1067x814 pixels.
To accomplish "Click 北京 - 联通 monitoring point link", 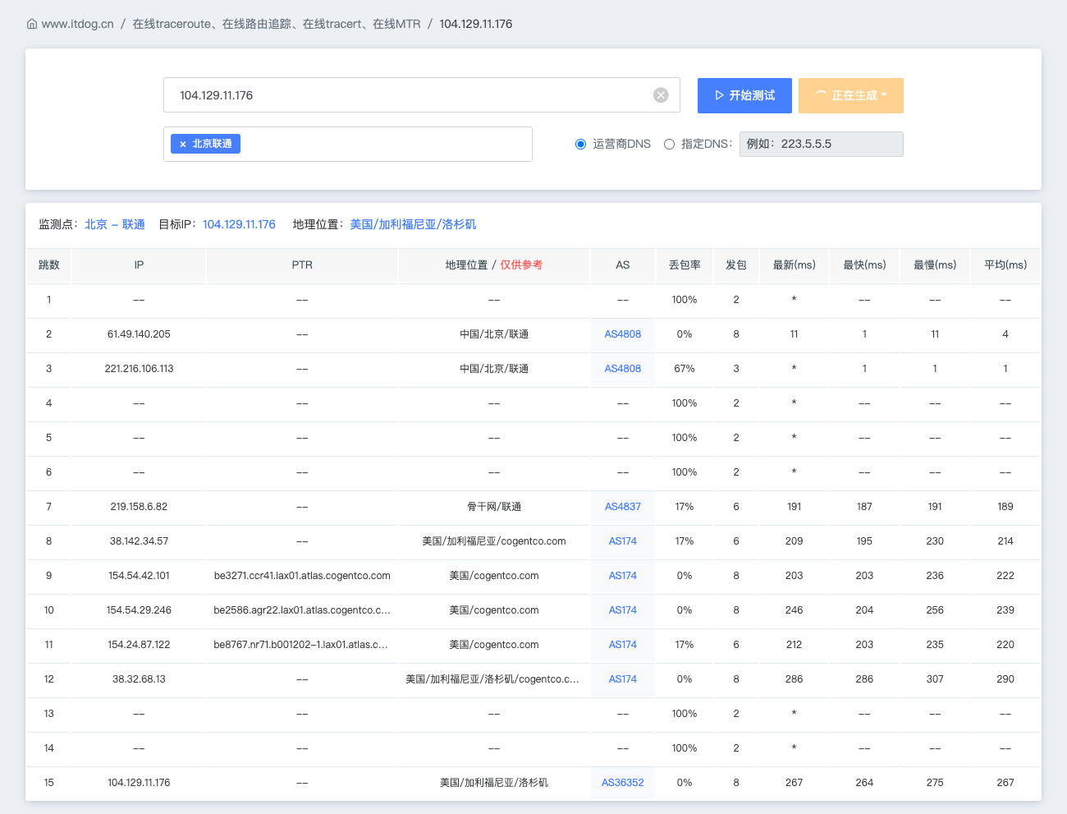I will (115, 224).
